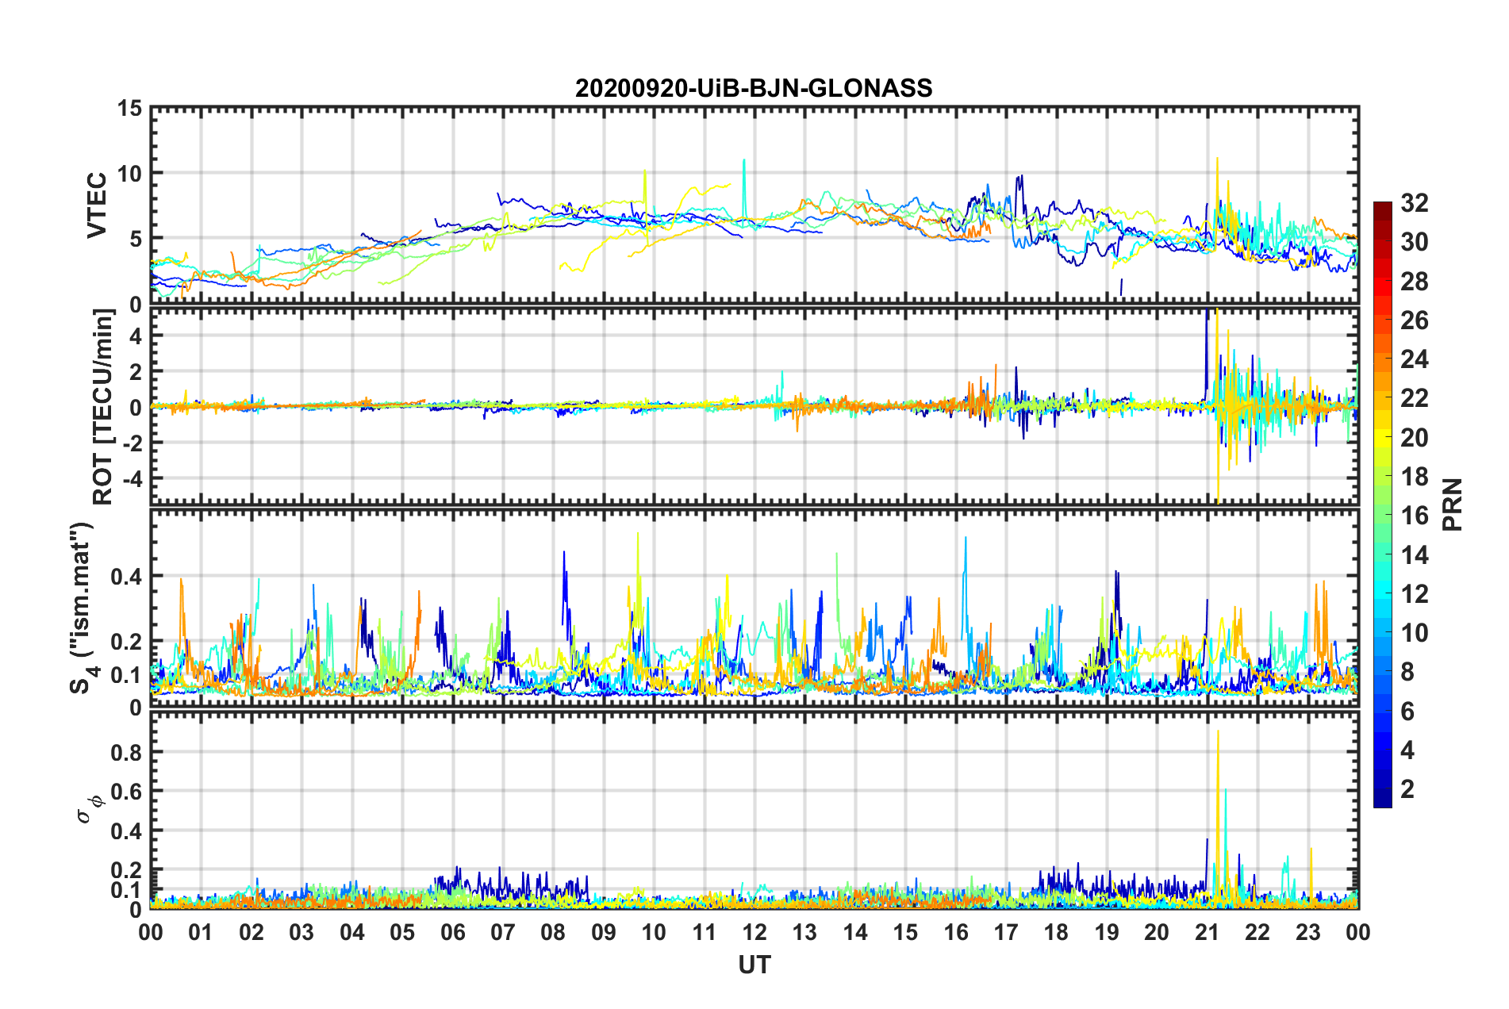Click the "0.8" tick on the sigma-phi axis

click(x=127, y=752)
